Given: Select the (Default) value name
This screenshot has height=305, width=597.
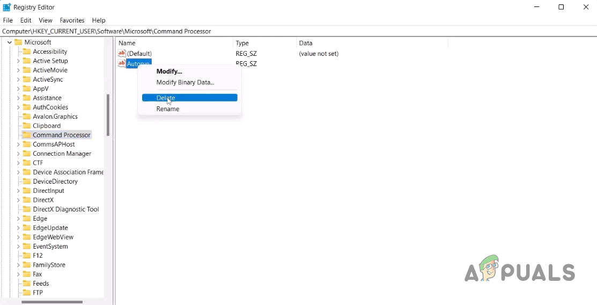Looking at the screenshot, I should [139, 54].
